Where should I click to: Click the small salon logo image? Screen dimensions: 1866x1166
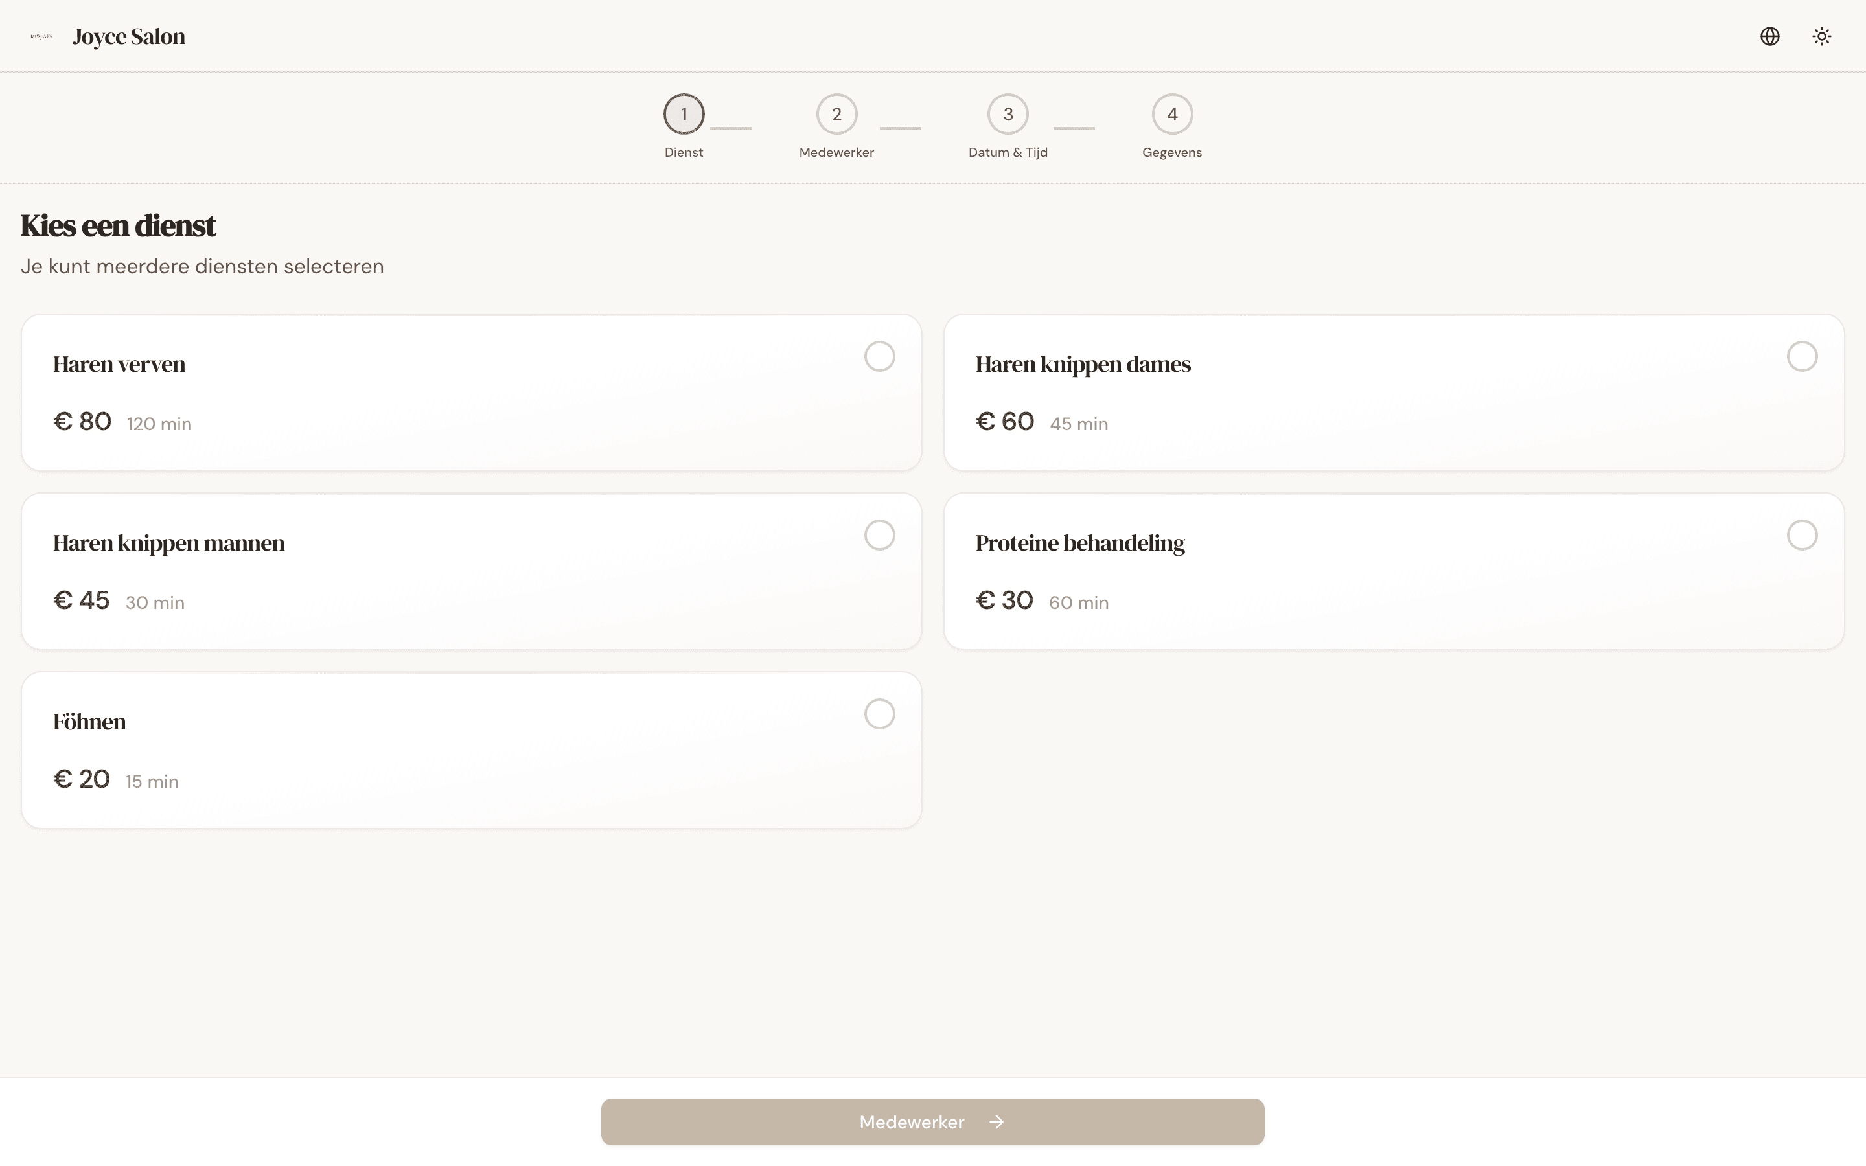pyautogui.click(x=41, y=36)
